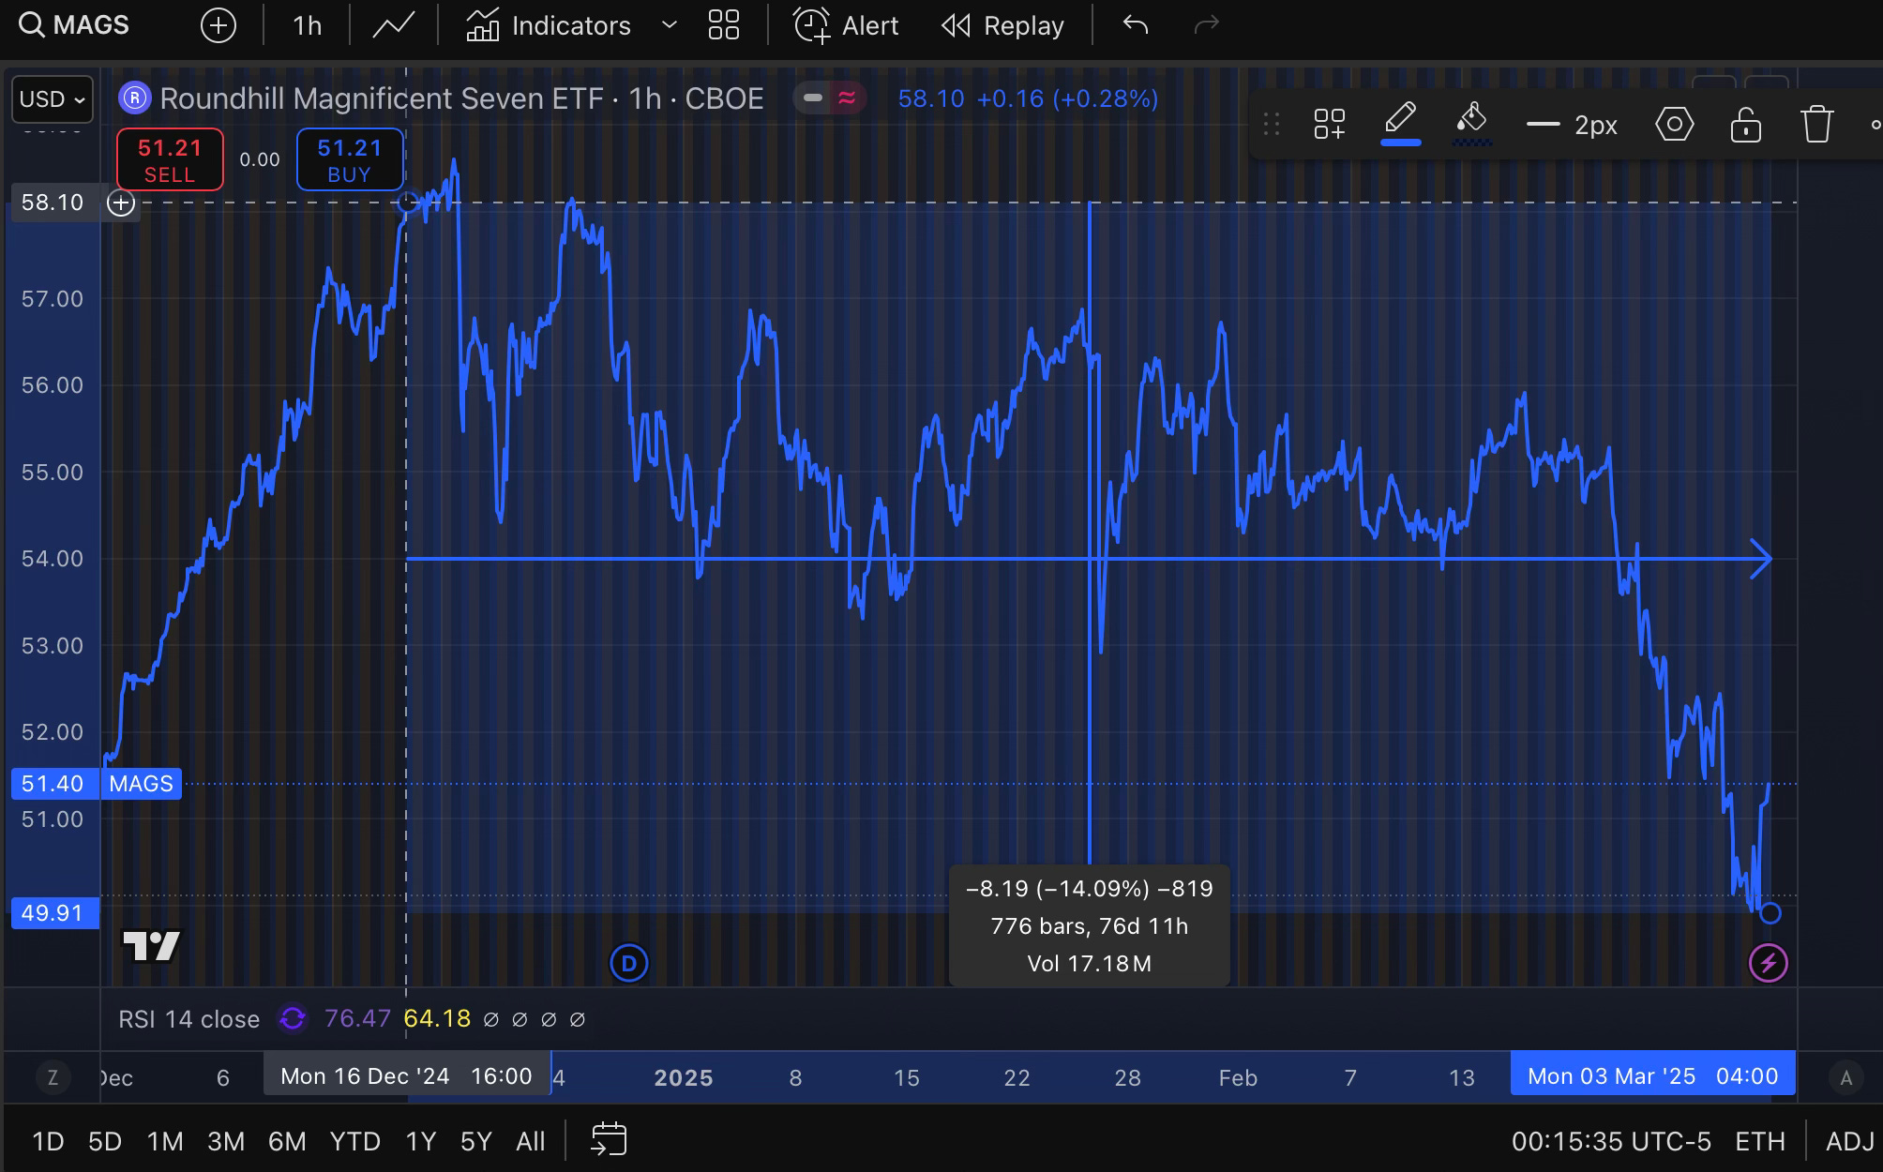Select the drawing end-point handle at bottom right
The height and width of the screenshot is (1172, 1883).
click(x=1770, y=913)
